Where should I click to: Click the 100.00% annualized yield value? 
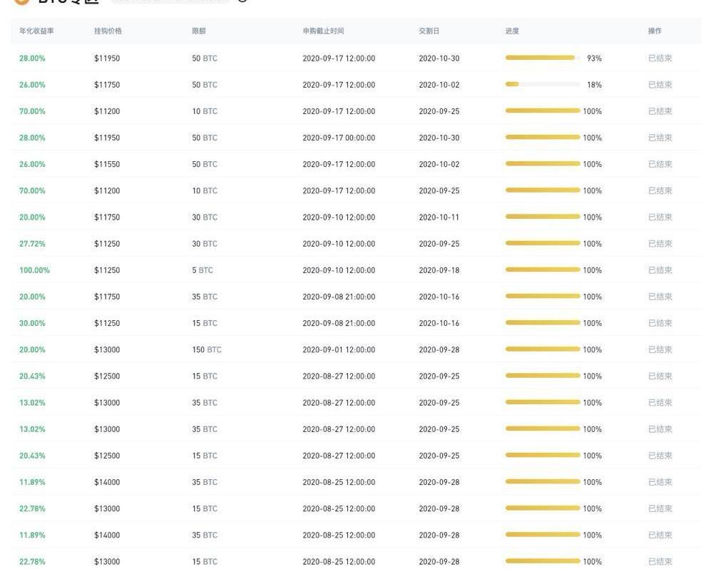click(34, 270)
